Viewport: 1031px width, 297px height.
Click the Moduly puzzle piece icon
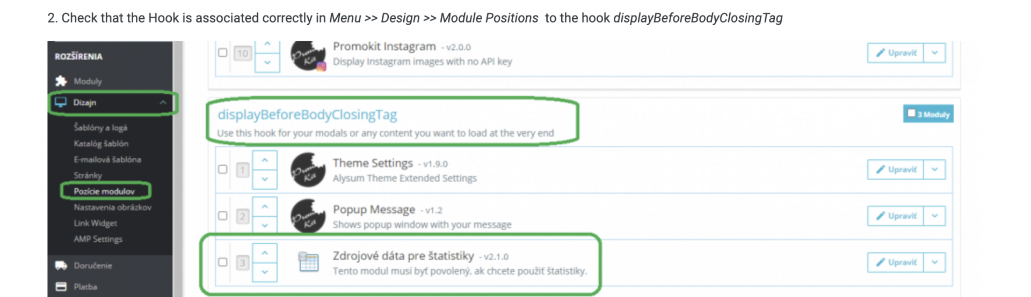(x=61, y=81)
